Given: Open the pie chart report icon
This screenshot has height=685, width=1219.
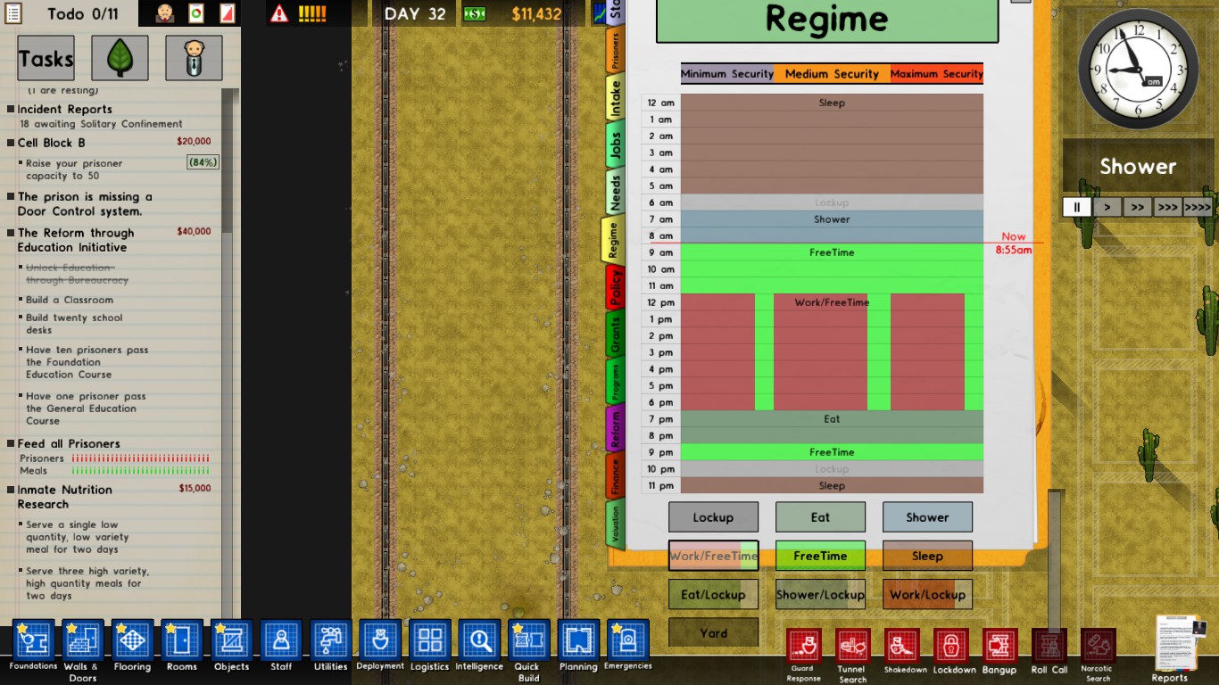Looking at the screenshot, I should [x=196, y=13].
